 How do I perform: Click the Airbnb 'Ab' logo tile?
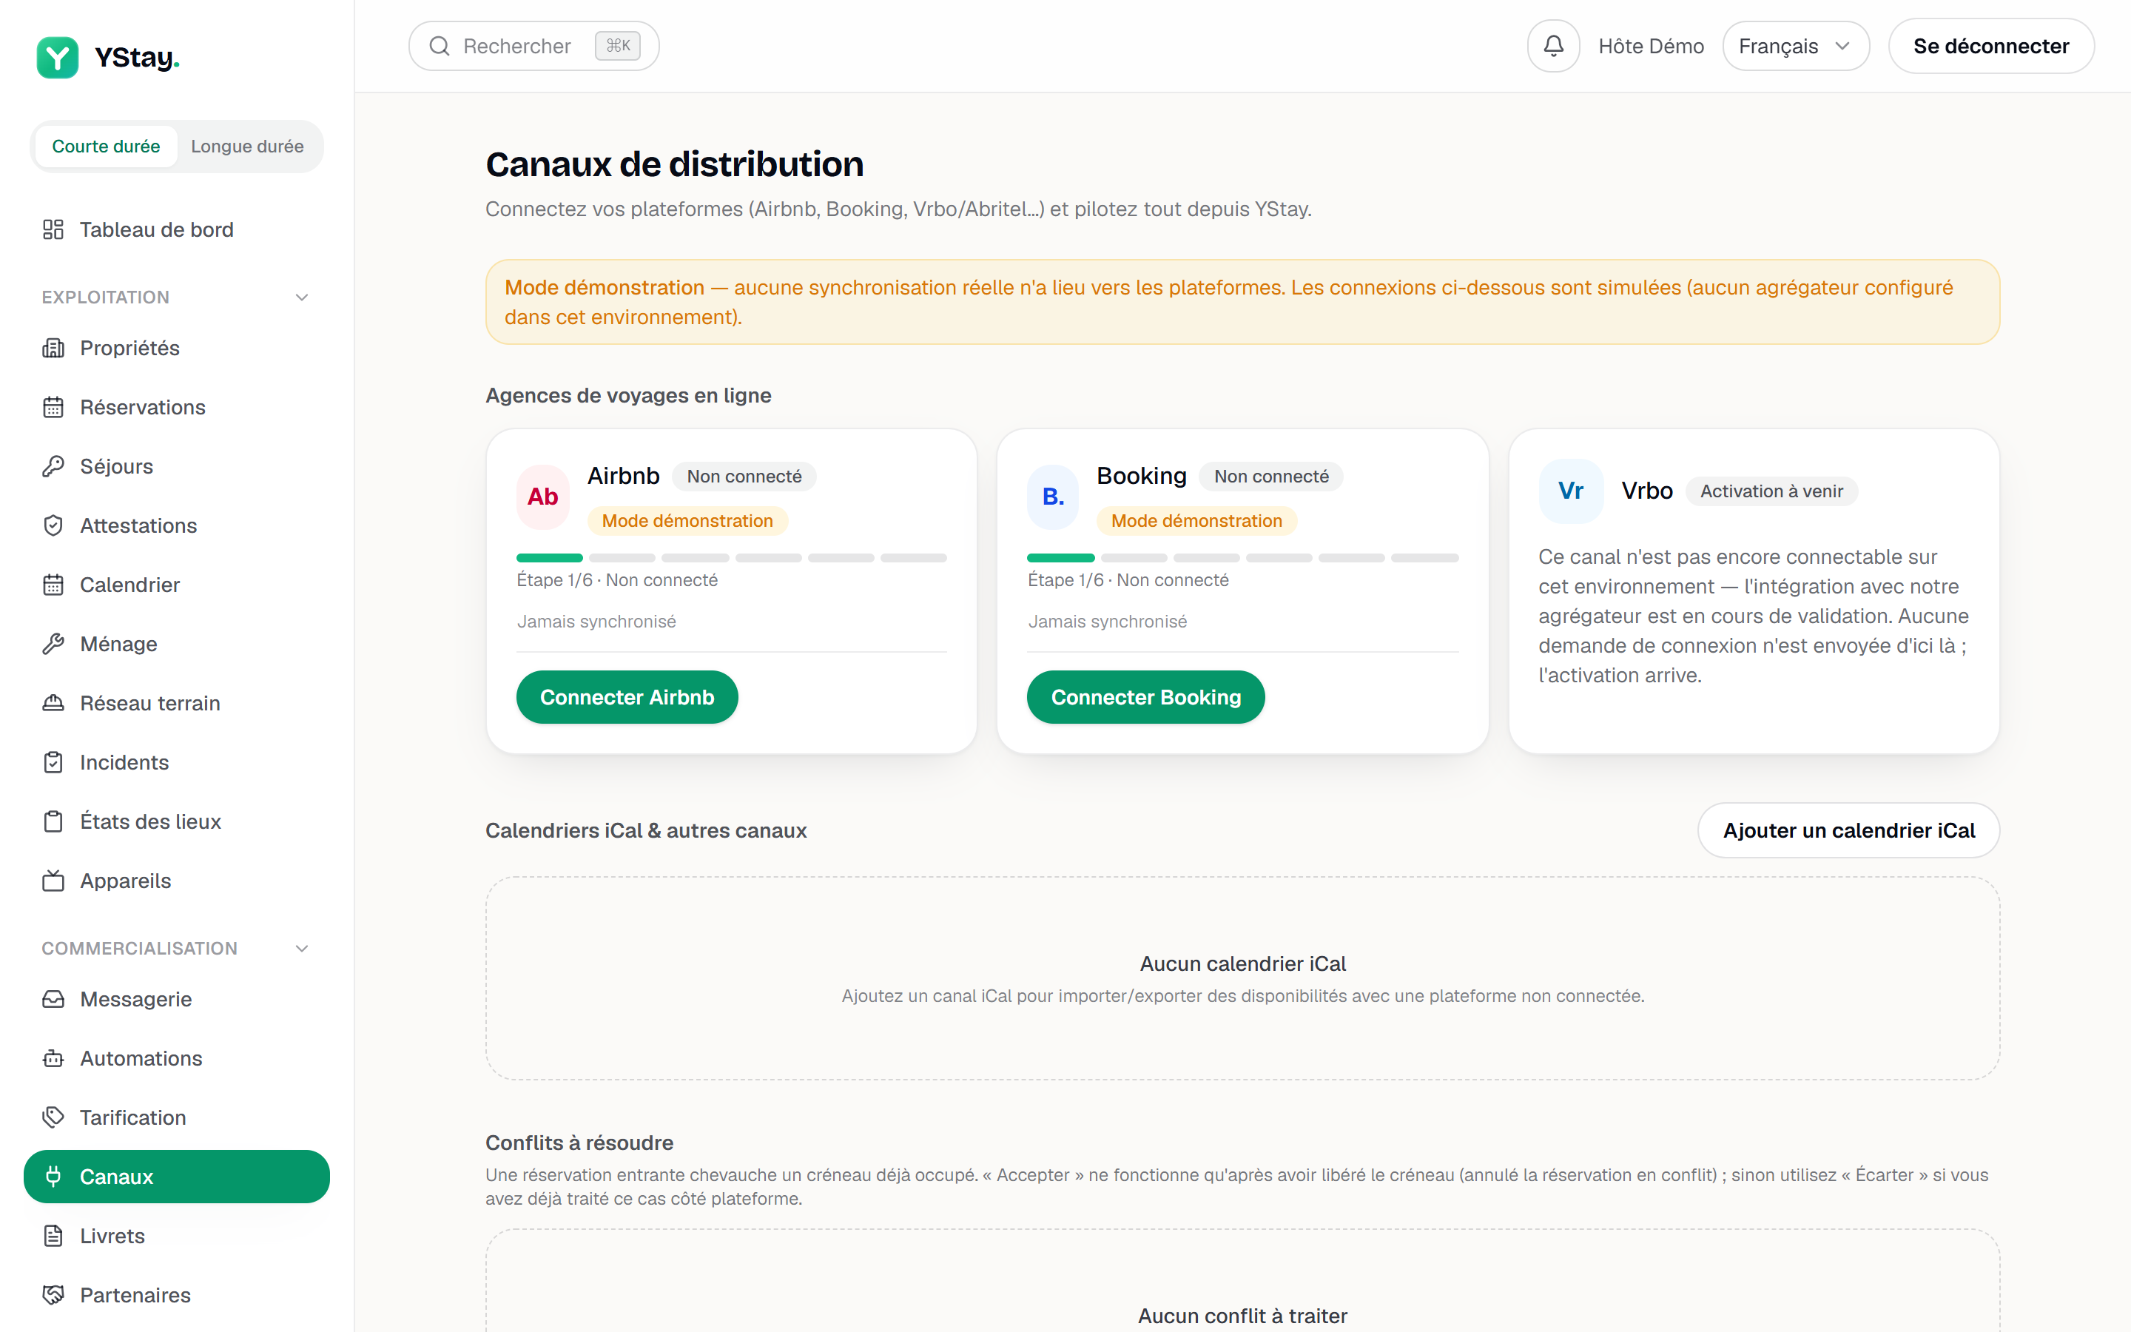pyautogui.click(x=542, y=497)
